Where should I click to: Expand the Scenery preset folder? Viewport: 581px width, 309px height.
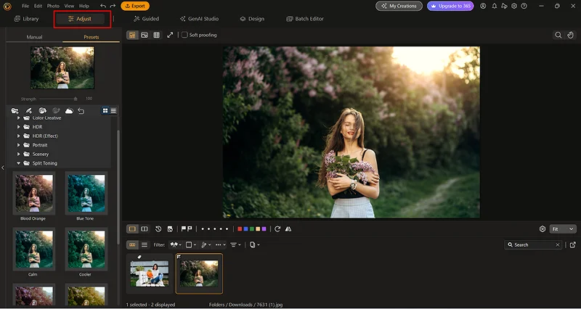click(19, 154)
